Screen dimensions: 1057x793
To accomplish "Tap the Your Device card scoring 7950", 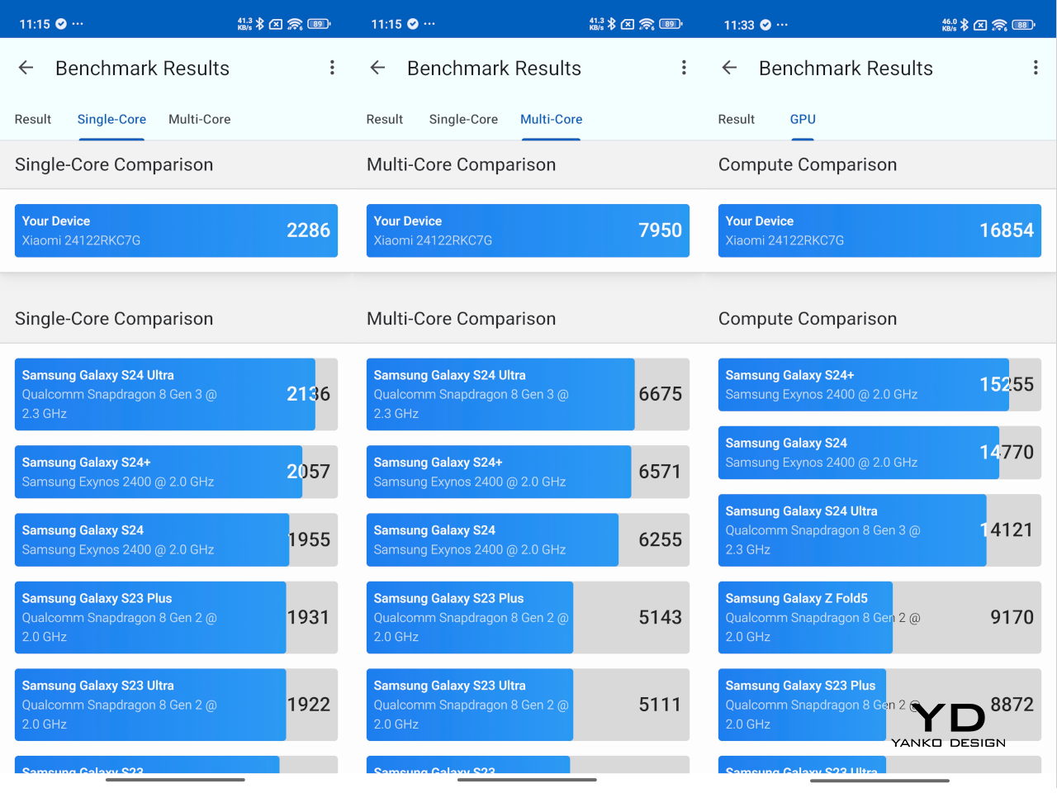I will pos(528,230).
